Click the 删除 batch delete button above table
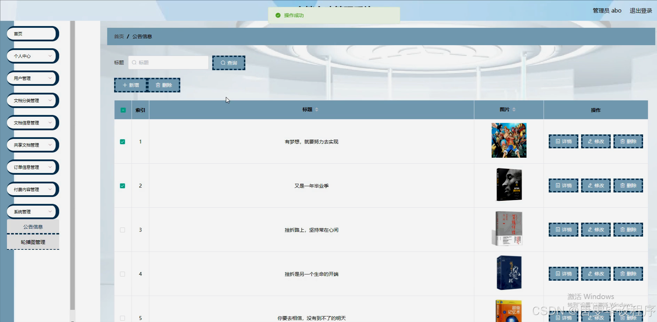 point(164,85)
